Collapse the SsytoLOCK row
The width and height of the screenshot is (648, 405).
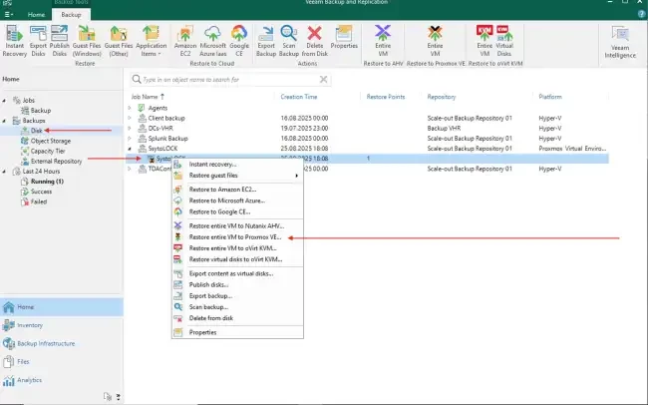[130, 149]
